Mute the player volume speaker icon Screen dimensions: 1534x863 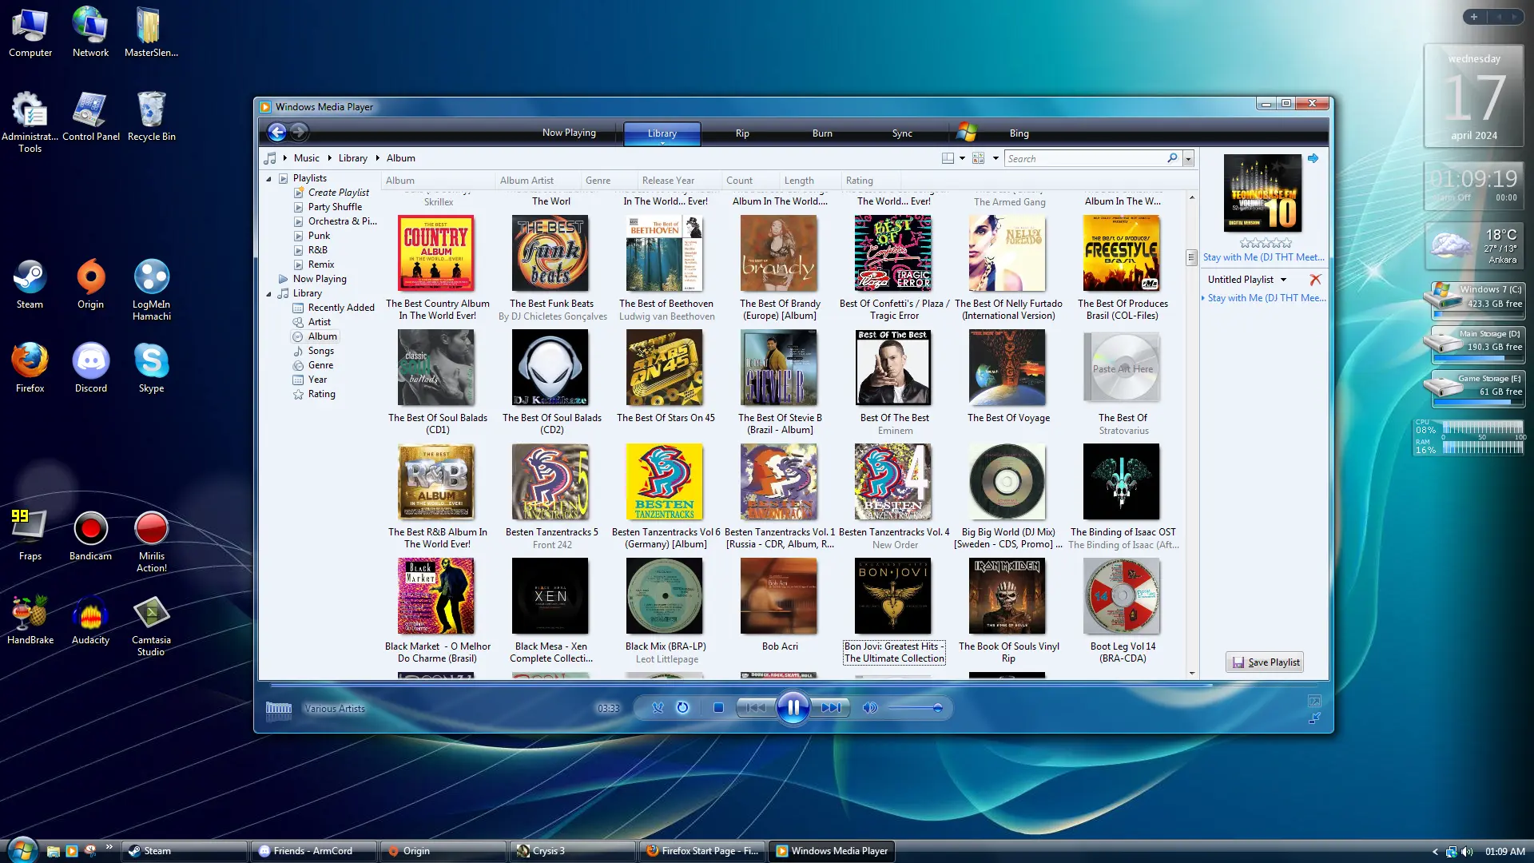(870, 708)
